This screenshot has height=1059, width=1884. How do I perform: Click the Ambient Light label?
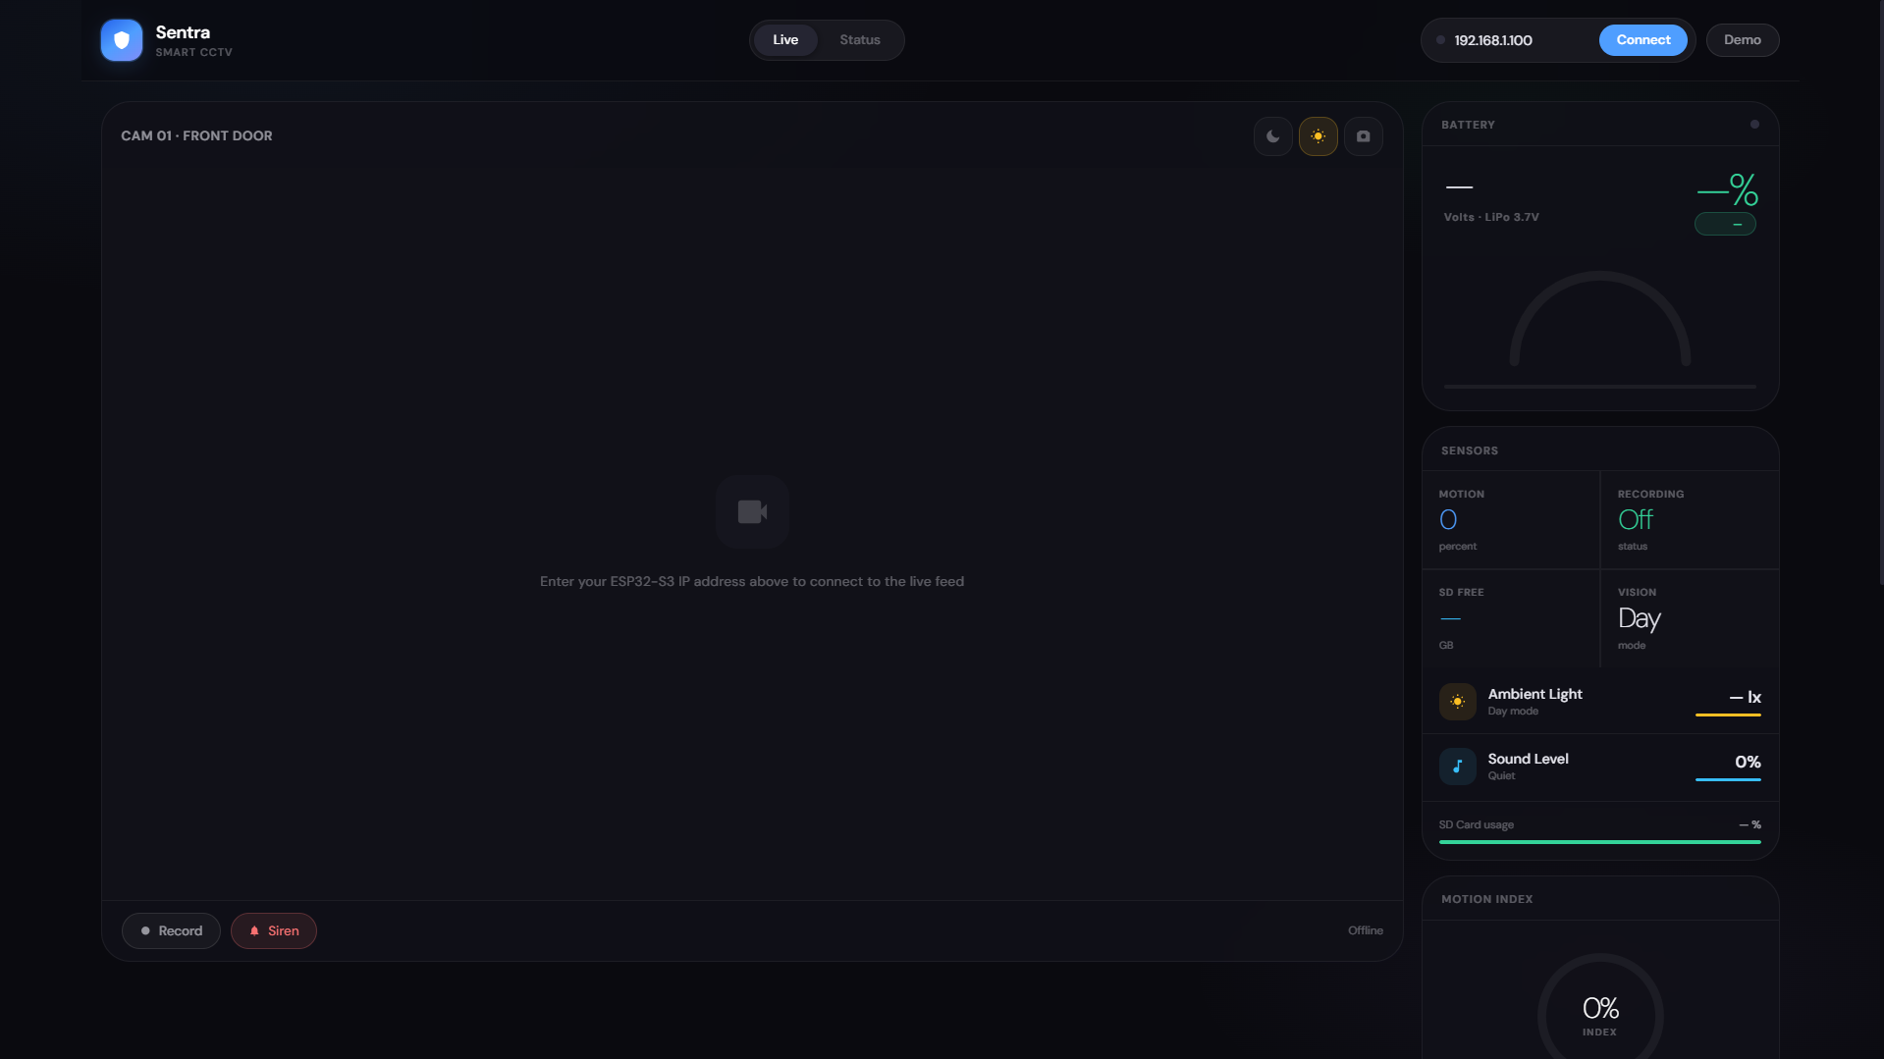click(x=1534, y=695)
